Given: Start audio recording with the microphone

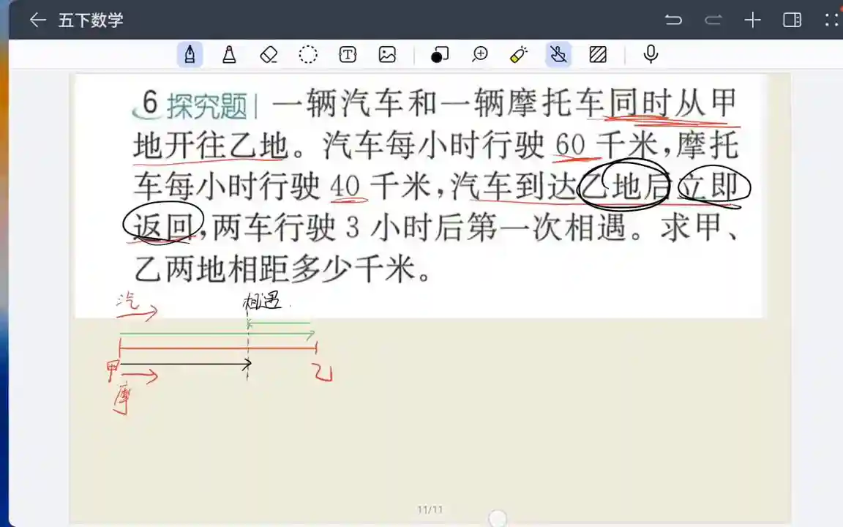Looking at the screenshot, I should pos(651,55).
